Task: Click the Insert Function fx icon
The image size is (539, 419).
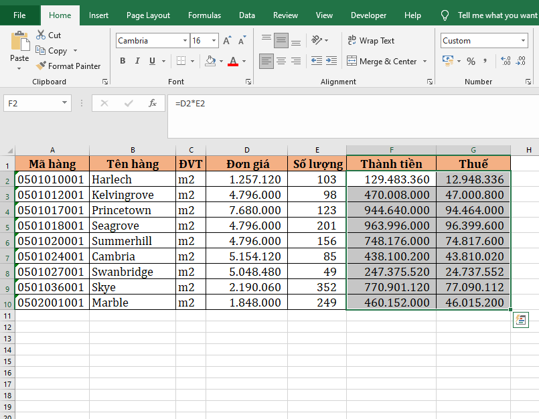Action: click(153, 103)
